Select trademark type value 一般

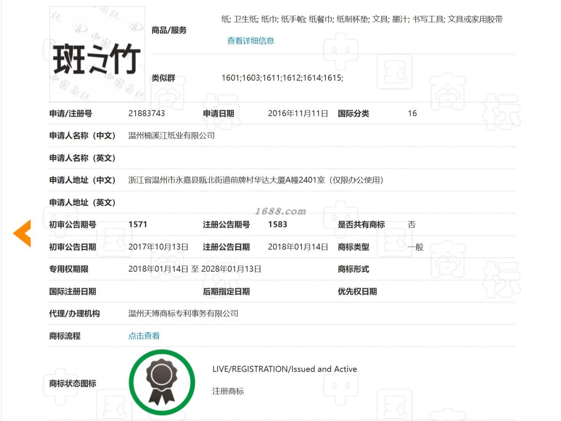coord(416,247)
